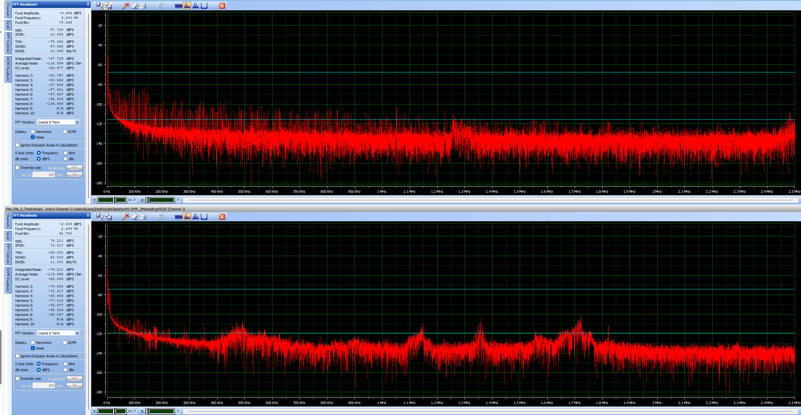
Task: Pin the top FFT Readouts panel
Action: coord(88,4)
